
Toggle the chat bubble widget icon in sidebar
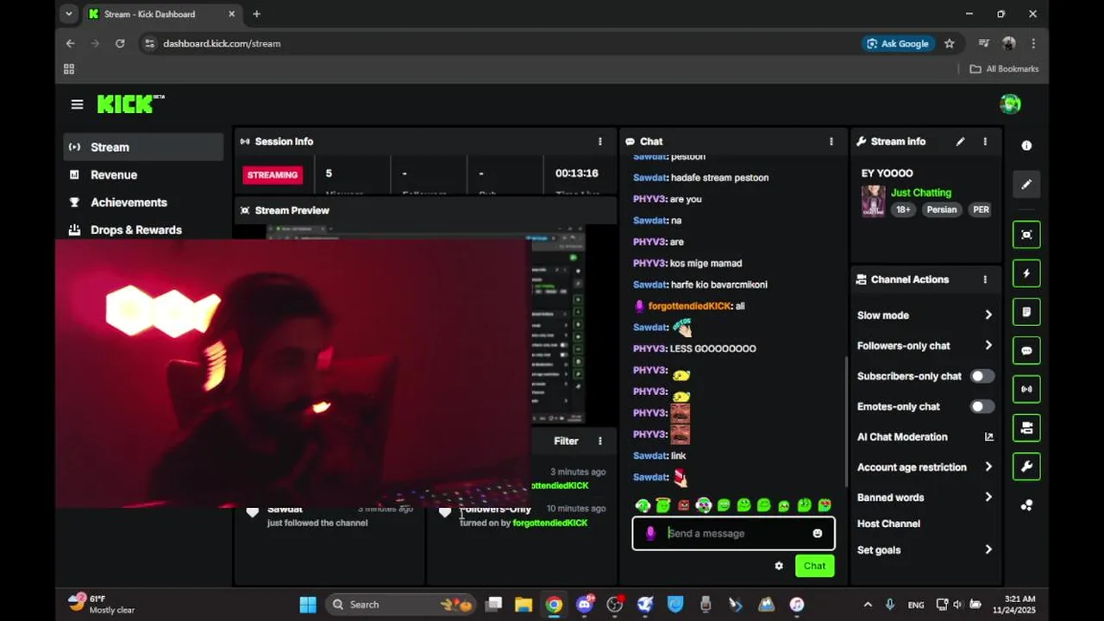1026,351
